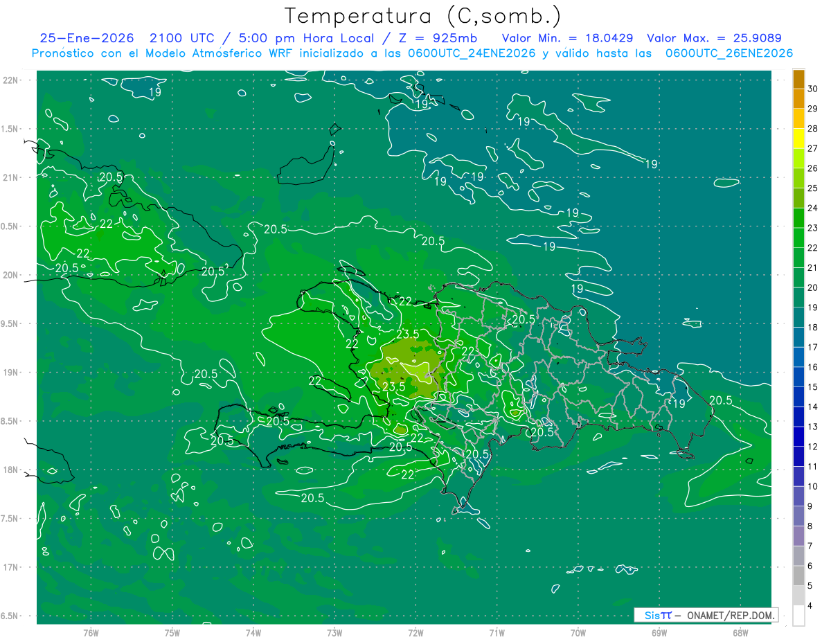831x642 pixels.
Task: Click the color scale value "14"
Action: point(813,407)
